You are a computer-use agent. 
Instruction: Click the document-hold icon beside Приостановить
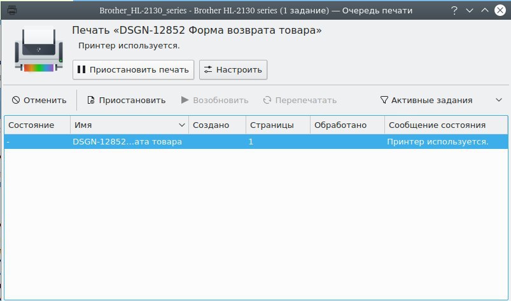(x=91, y=100)
